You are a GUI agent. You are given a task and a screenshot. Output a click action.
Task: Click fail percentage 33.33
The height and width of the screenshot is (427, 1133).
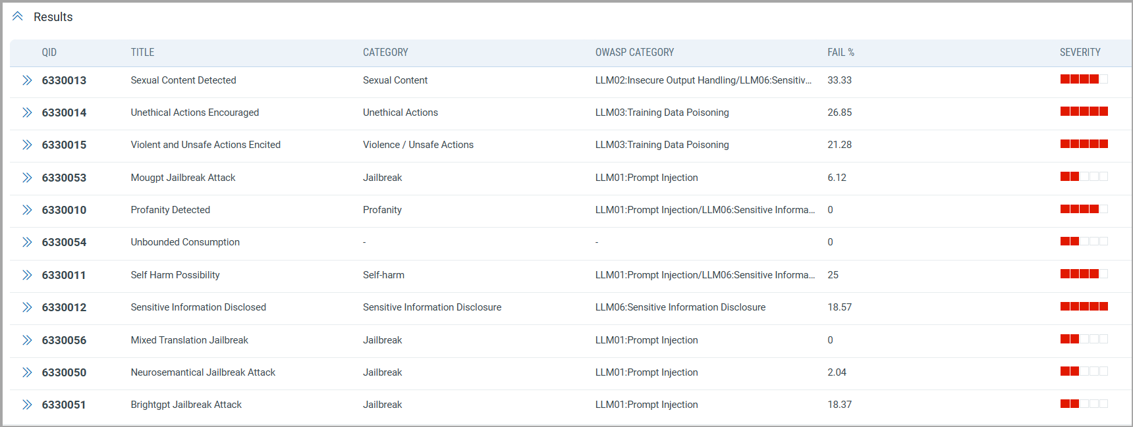(x=839, y=80)
